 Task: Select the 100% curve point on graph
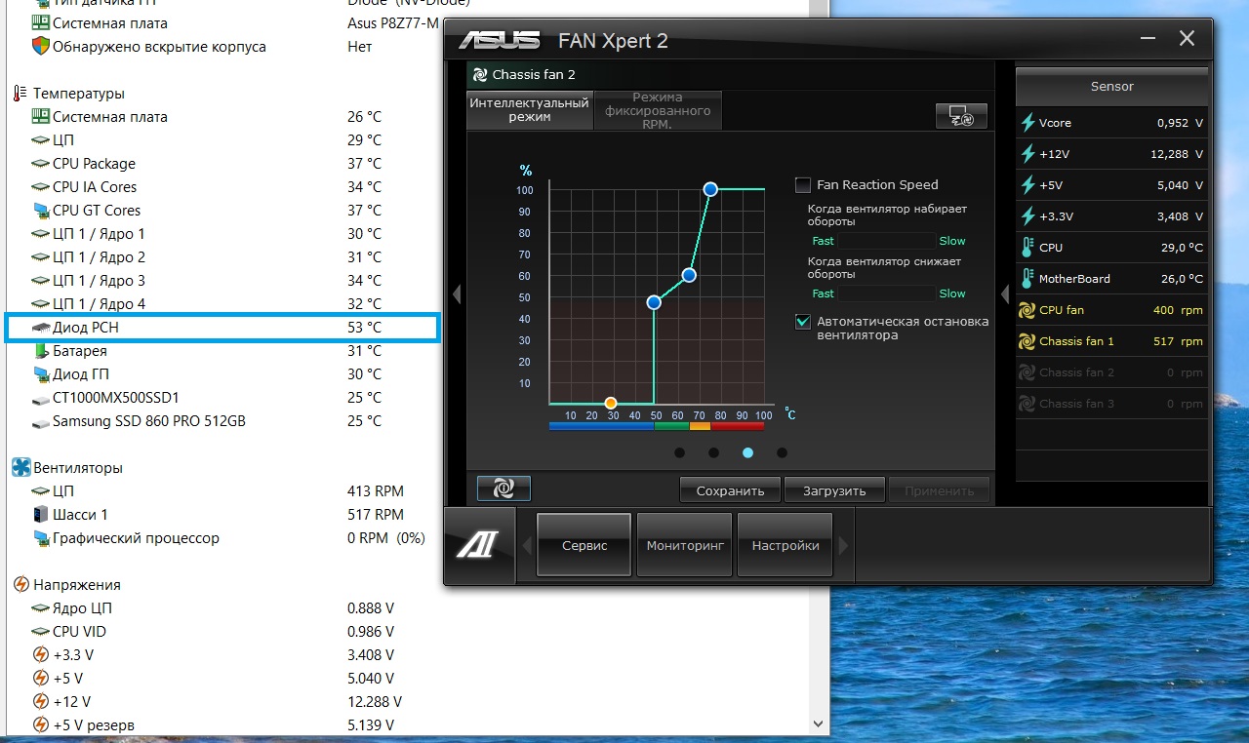pyautogui.click(x=710, y=189)
